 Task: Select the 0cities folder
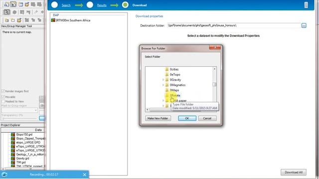pos(174,70)
